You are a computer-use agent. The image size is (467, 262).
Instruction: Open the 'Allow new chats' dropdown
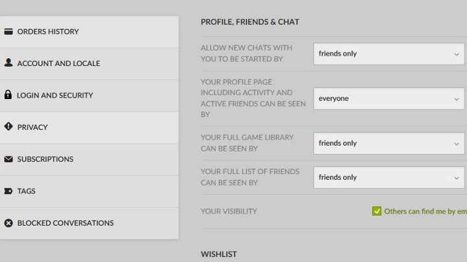pos(389,54)
